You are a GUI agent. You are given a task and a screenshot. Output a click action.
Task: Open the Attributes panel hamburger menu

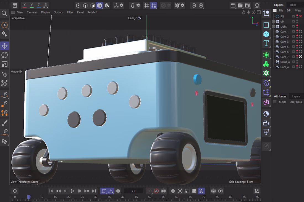tap(274, 102)
